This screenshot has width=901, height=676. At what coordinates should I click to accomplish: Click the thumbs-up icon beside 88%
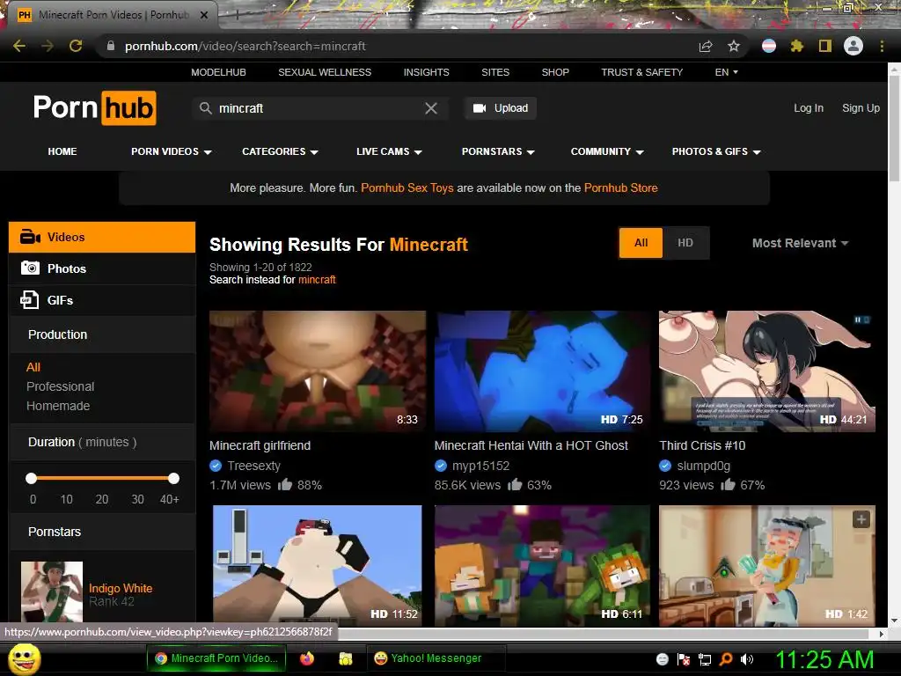pyautogui.click(x=285, y=485)
